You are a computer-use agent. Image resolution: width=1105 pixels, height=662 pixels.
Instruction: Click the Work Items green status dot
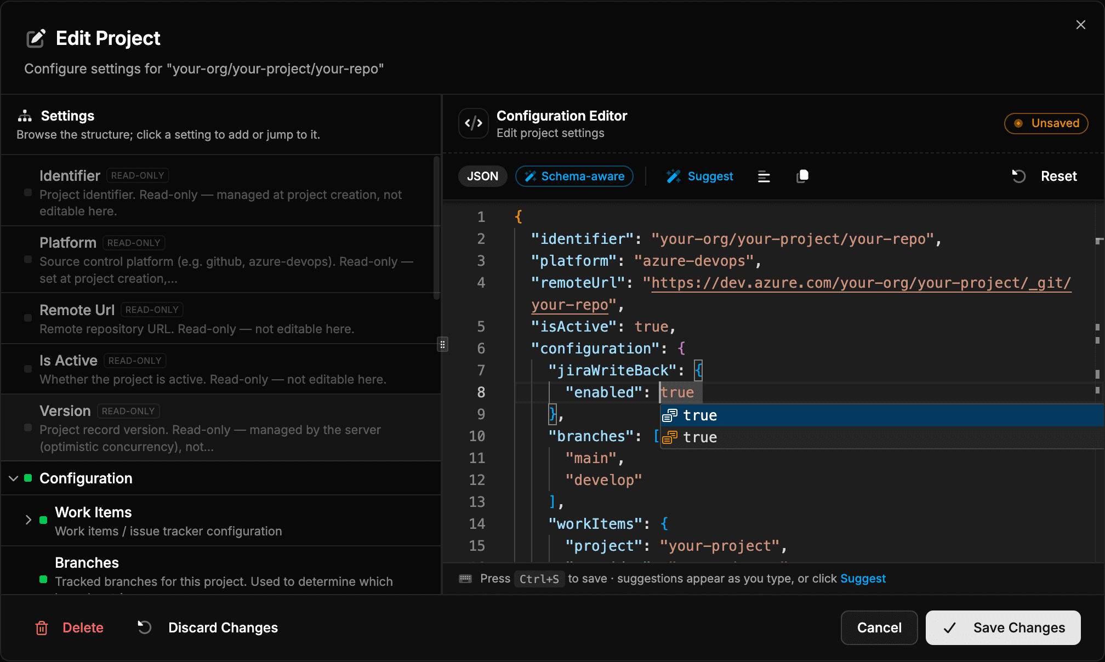point(43,520)
